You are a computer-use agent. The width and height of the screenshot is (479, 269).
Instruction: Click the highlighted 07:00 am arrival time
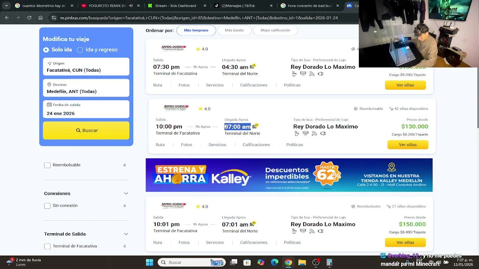point(238,127)
